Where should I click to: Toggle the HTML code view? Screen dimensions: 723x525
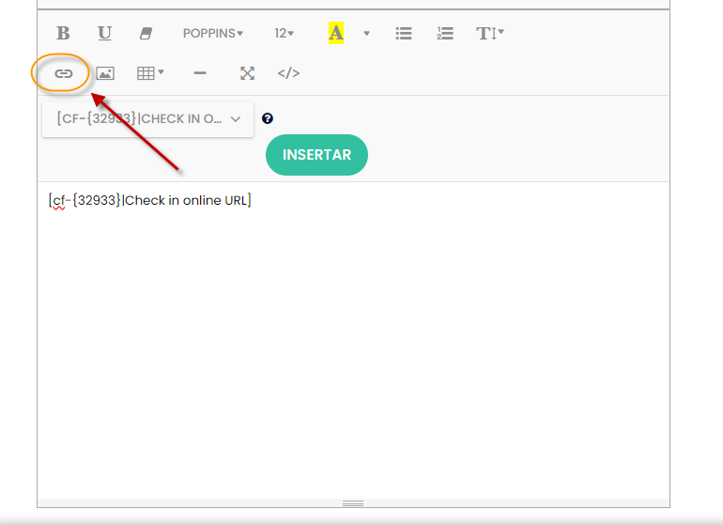click(x=288, y=73)
